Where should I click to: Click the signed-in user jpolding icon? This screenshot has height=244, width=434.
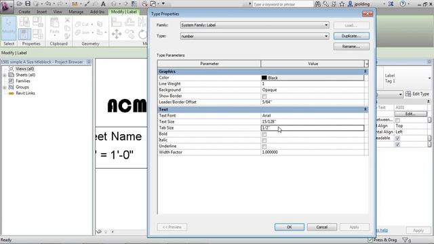(350, 4)
